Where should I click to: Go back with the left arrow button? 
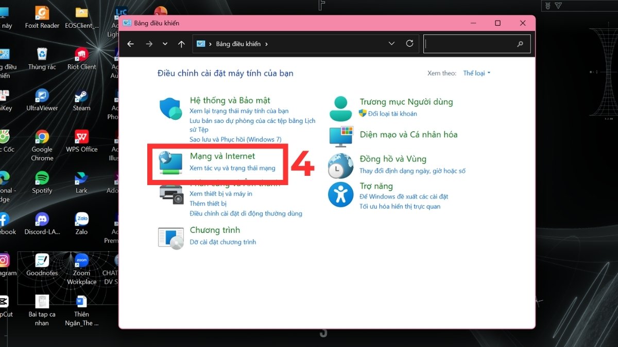[130, 44]
